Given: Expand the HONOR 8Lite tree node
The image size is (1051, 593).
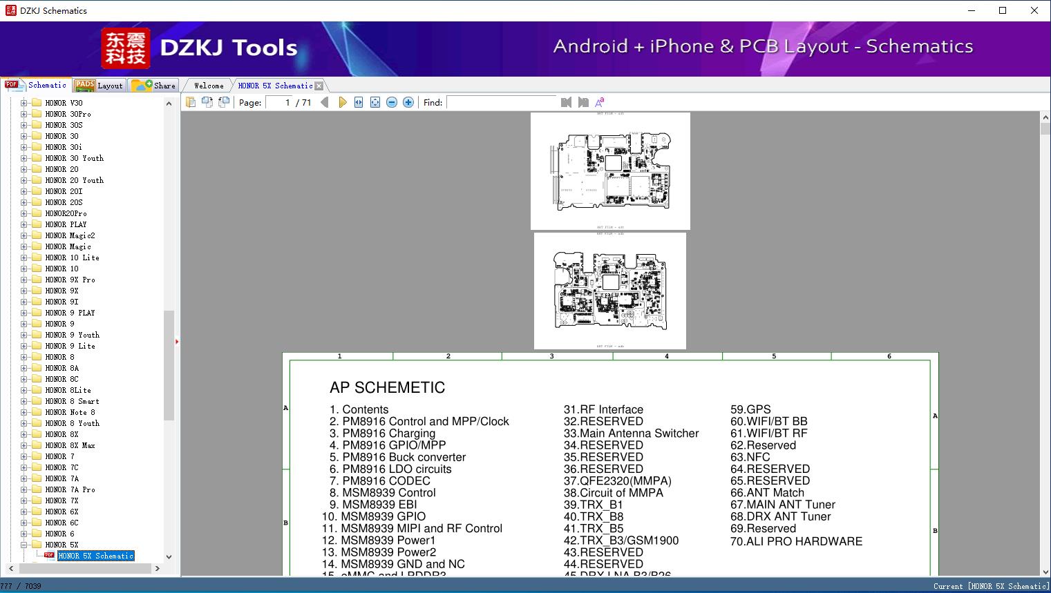Looking at the screenshot, I should (24, 390).
